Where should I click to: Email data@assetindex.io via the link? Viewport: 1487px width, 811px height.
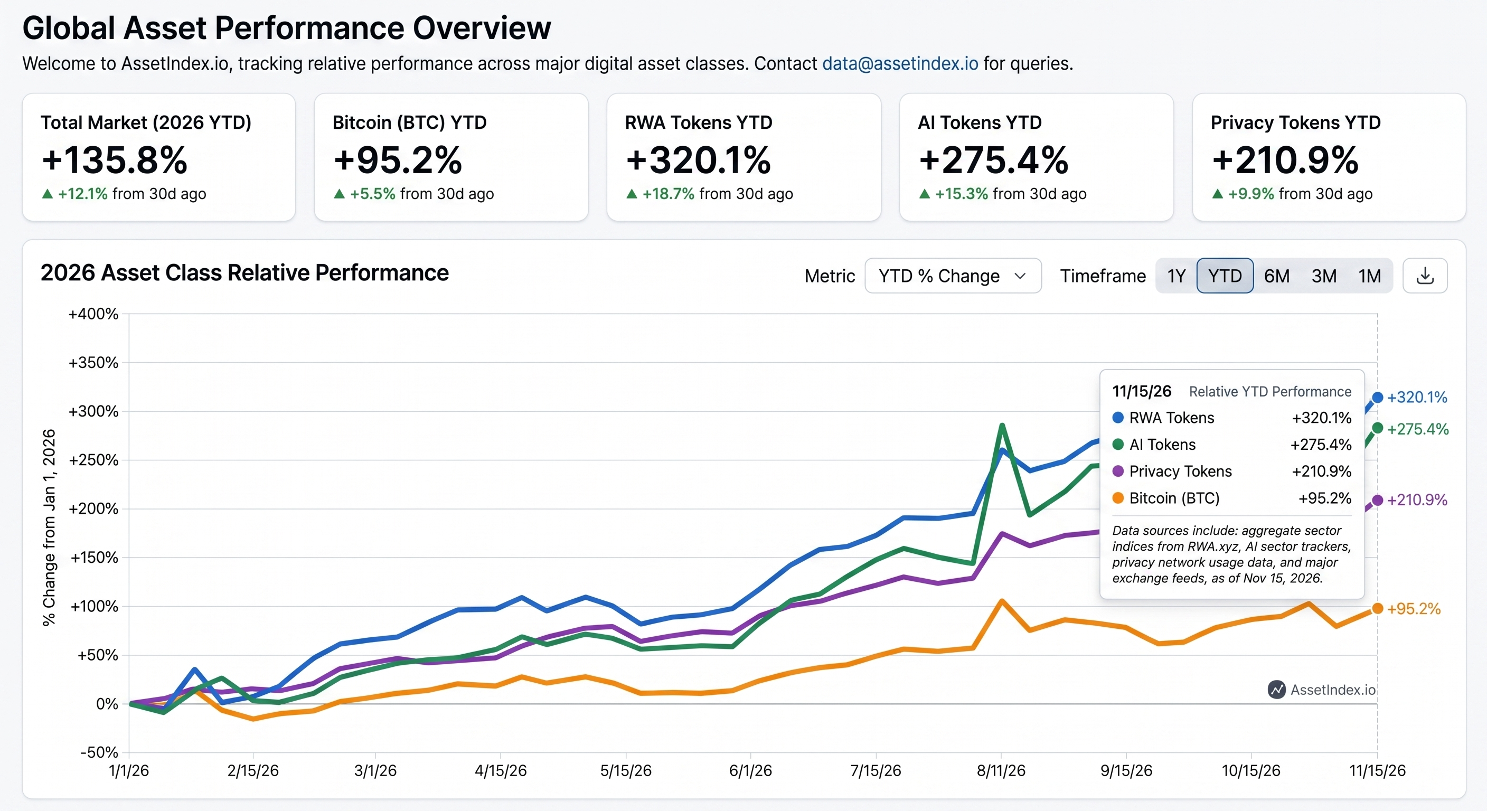point(900,63)
